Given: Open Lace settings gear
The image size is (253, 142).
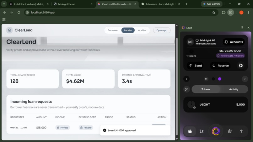Looking at the screenshot, I should (x=229, y=131).
